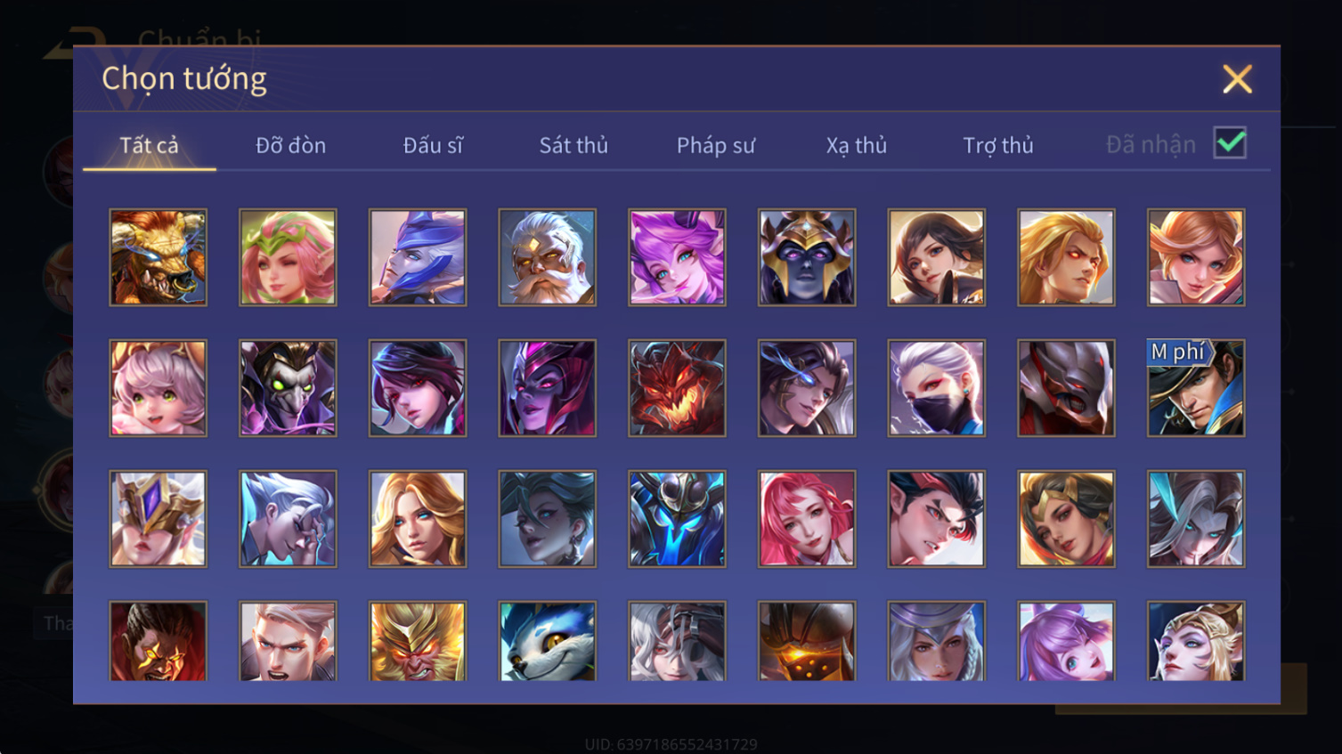Image resolution: width=1342 pixels, height=754 pixels.
Task: Pick the purple-haired magenta hero in top row
Action: tap(677, 257)
